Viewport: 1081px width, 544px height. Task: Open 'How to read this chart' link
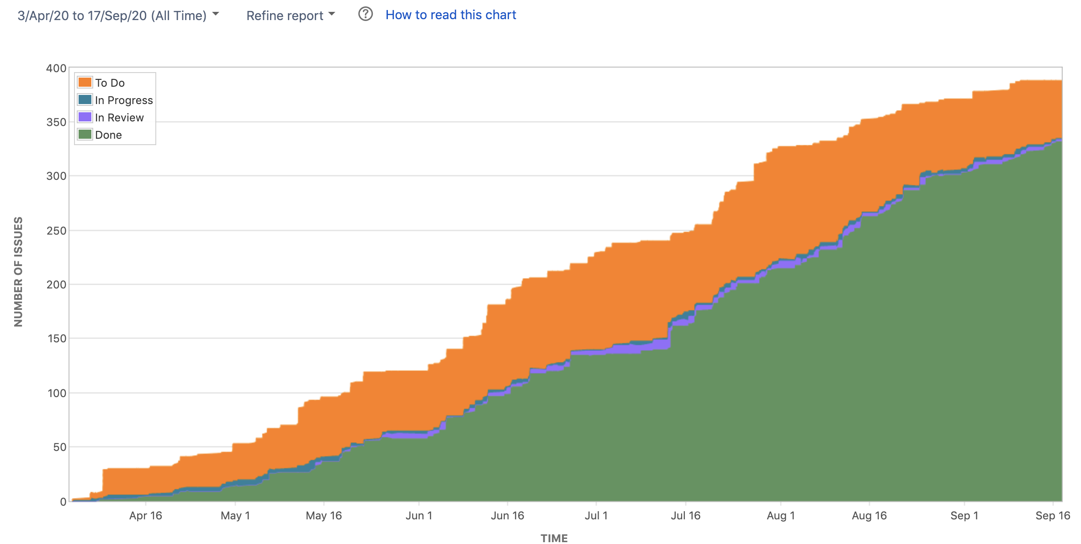point(450,15)
